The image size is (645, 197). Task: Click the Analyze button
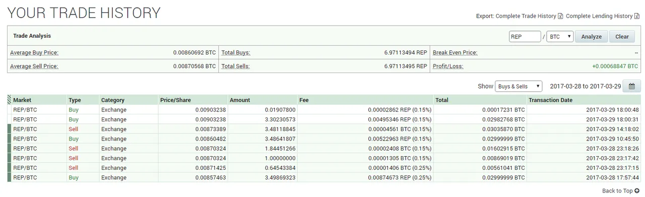(591, 36)
